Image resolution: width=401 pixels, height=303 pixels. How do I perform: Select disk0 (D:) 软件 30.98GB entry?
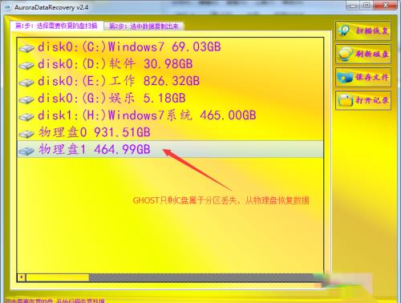coord(170,64)
